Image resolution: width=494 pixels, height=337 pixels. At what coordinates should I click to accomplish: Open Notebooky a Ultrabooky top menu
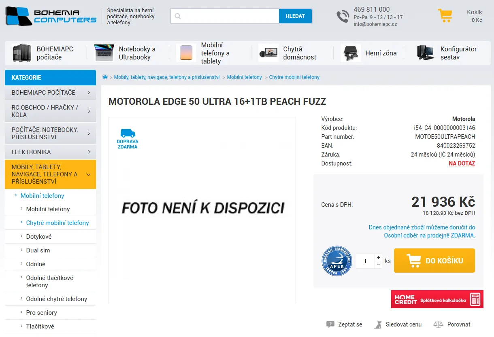137,53
